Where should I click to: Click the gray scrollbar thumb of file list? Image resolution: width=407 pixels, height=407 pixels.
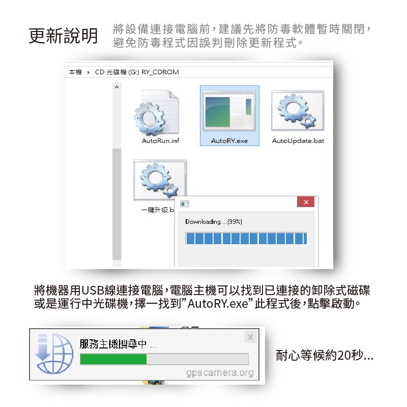point(117,204)
